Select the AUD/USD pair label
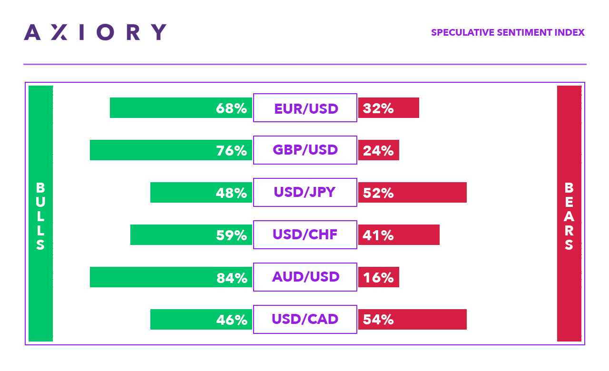Screen dimensions: 609x371 click(305, 277)
